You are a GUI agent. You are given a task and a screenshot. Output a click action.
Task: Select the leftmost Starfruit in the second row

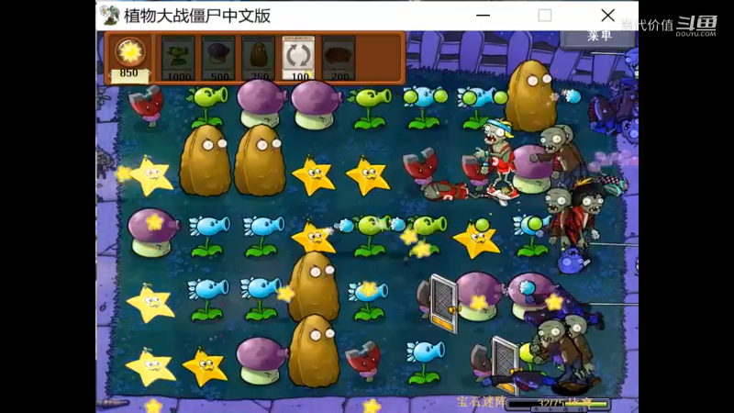(150, 175)
